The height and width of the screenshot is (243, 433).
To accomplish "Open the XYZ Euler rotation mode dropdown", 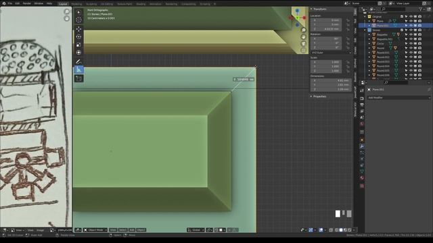I will (x=331, y=53).
